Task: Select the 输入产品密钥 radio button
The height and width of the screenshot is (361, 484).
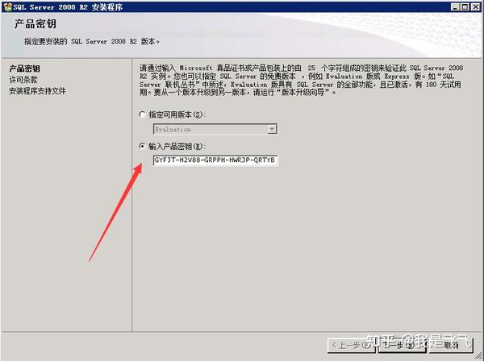Action: pos(142,146)
